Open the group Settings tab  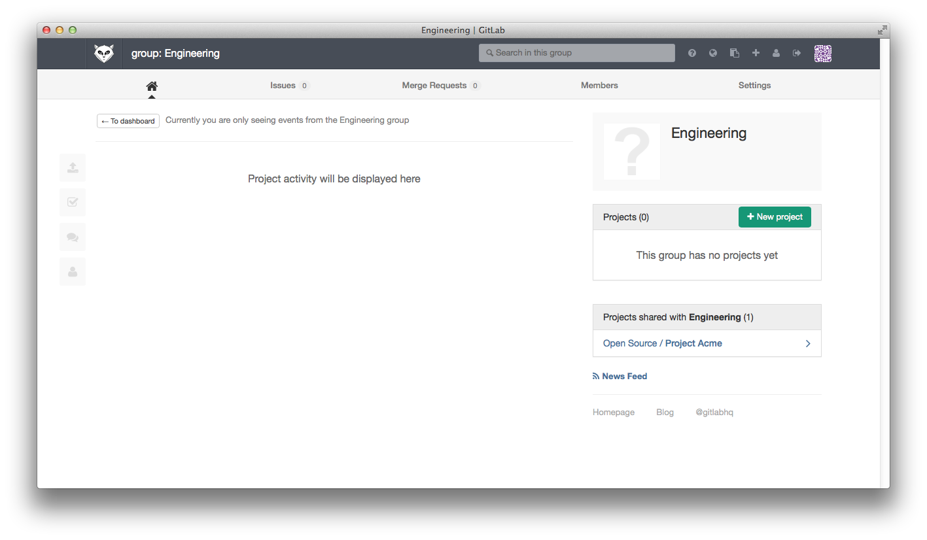754,85
